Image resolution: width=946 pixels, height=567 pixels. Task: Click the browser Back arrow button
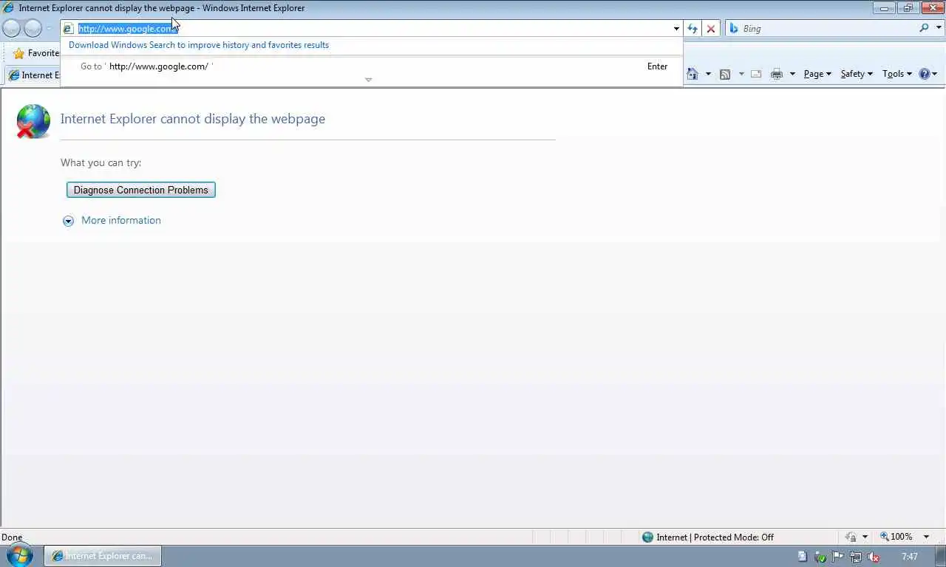12,29
